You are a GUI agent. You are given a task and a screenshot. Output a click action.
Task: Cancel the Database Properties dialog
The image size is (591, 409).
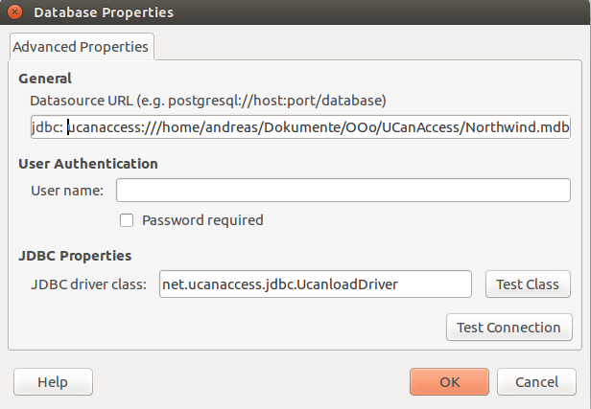536,382
